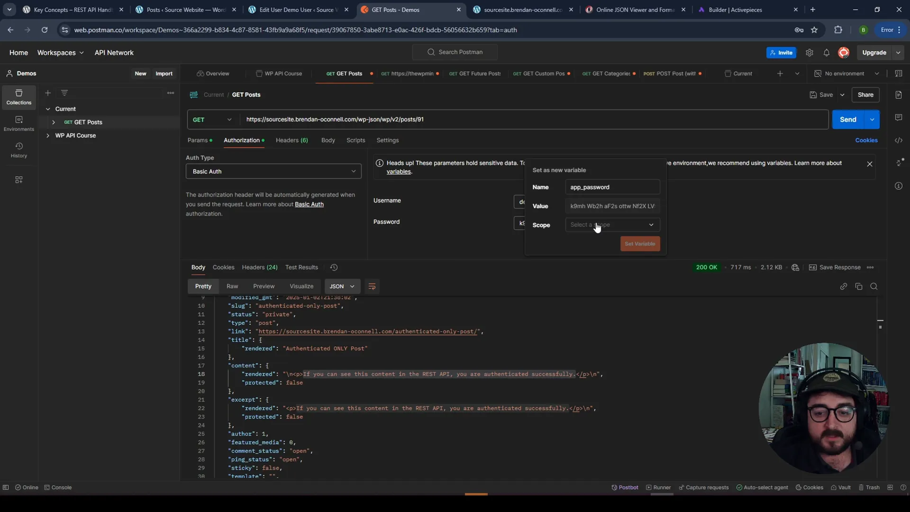The width and height of the screenshot is (910, 512).
Task: Open the POST Post request tab
Action: pos(672,73)
